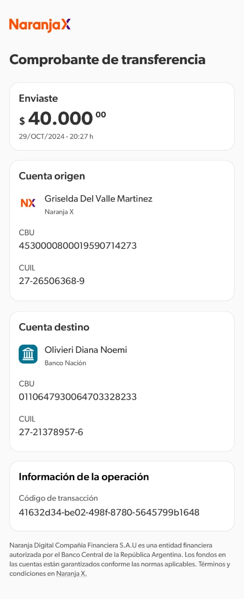Select the transaction code 41632d34-be02-498f-8780-5645799b1648
Image resolution: width=244 pixels, height=599 pixels.
[109, 512]
